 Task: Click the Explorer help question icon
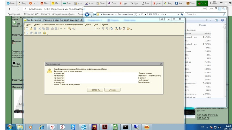pyautogui.click(x=222, y=20)
